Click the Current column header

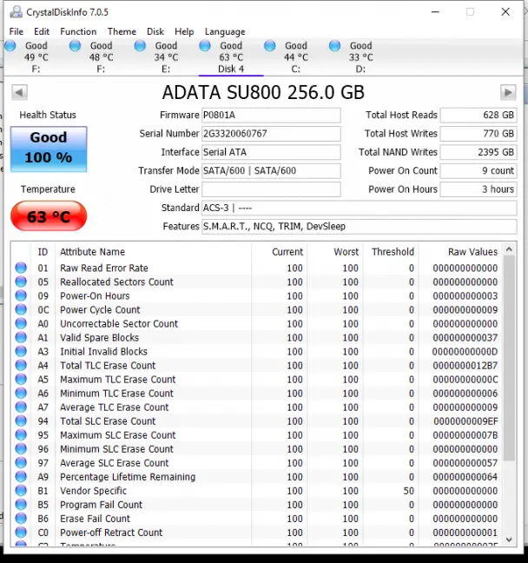coord(280,252)
